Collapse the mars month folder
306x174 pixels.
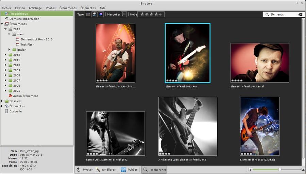pos(10,34)
